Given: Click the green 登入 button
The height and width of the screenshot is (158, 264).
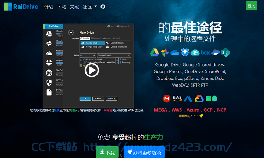Looking at the screenshot, I should [x=252, y=6].
